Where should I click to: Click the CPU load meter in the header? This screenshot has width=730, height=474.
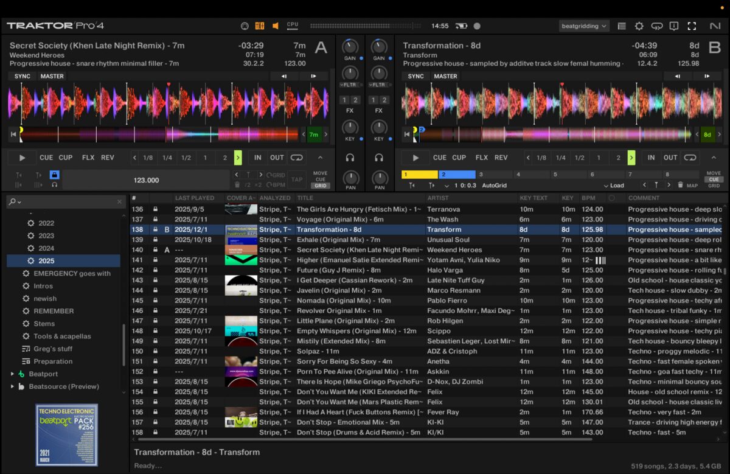(x=292, y=25)
